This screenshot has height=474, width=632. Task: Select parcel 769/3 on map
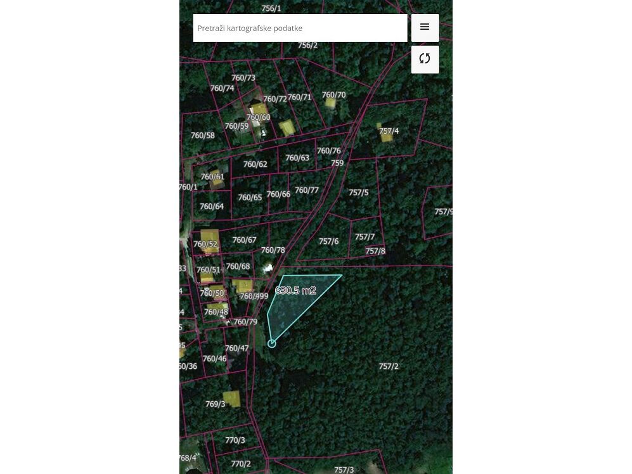pos(216,404)
